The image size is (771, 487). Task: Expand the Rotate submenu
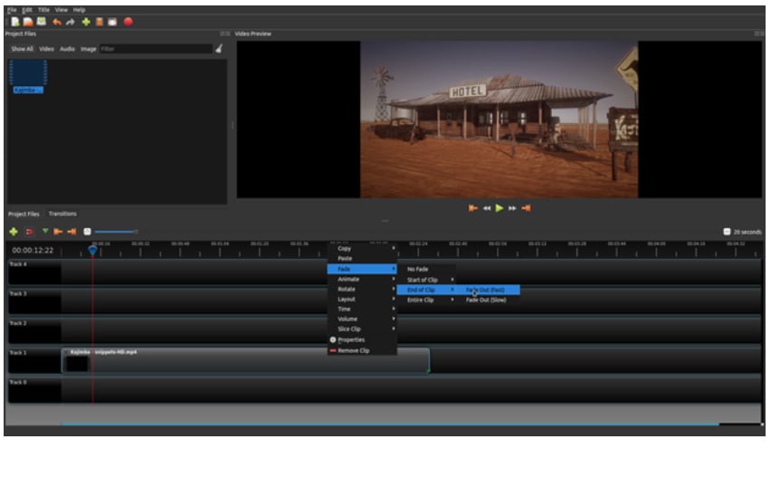[x=362, y=289]
